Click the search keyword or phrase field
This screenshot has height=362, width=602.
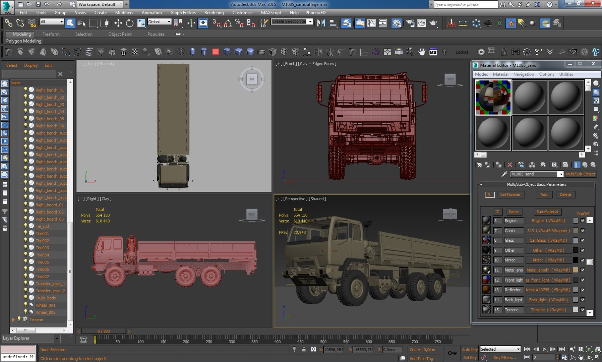point(466,4)
